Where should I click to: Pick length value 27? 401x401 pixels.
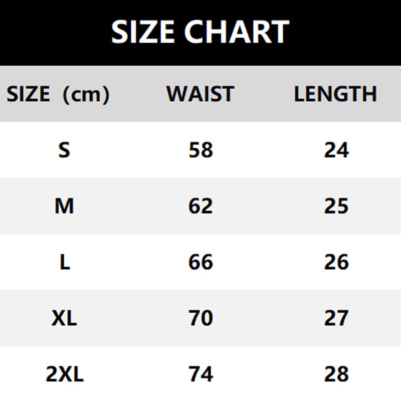[336, 318]
